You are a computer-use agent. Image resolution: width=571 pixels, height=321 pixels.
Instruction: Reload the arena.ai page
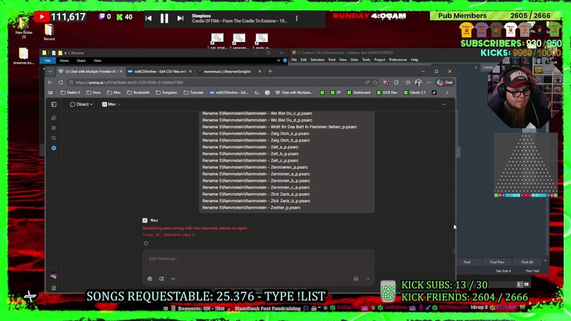[61, 82]
